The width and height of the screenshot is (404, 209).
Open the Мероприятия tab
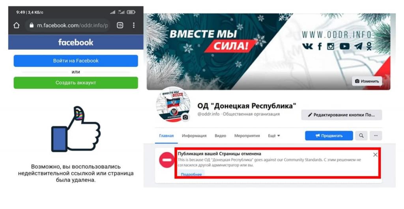tap(247, 136)
